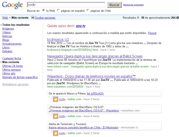Click the search box containing zootv

coord(66,5)
